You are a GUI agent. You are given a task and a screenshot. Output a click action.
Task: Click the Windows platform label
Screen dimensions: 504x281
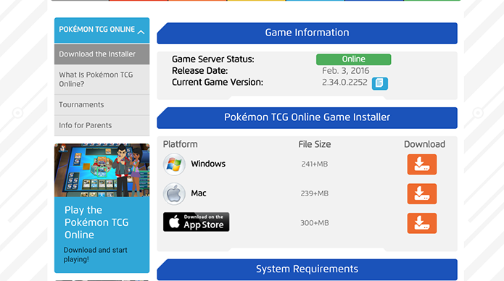click(x=208, y=164)
